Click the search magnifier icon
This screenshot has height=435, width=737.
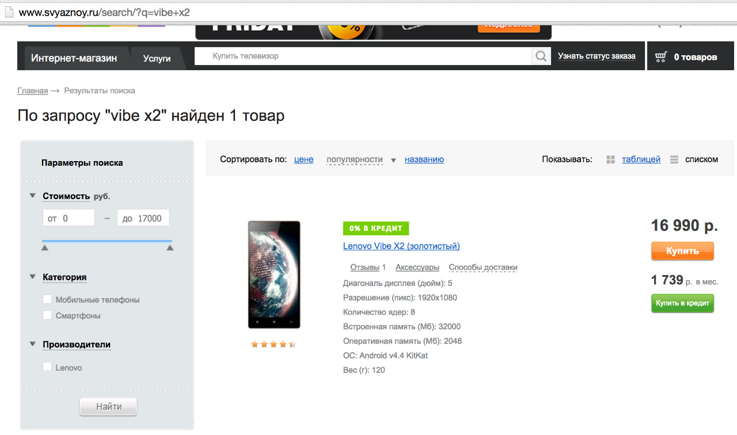coord(541,56)
